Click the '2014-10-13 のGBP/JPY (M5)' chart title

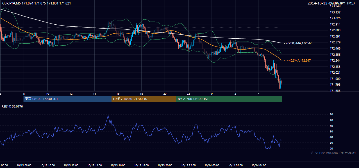(331, 3)
